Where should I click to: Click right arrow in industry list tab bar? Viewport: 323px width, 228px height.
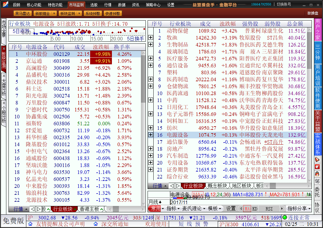coord(178,186)
